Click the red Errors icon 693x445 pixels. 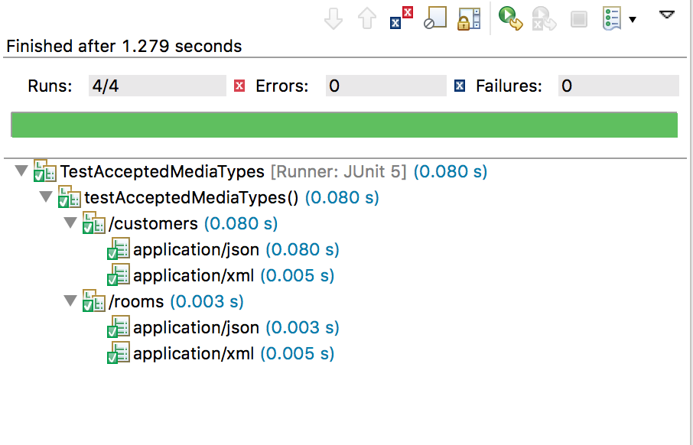point(239,86)
